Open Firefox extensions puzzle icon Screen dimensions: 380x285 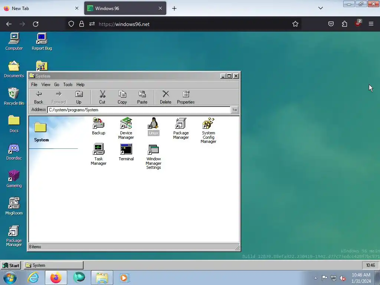344,24
